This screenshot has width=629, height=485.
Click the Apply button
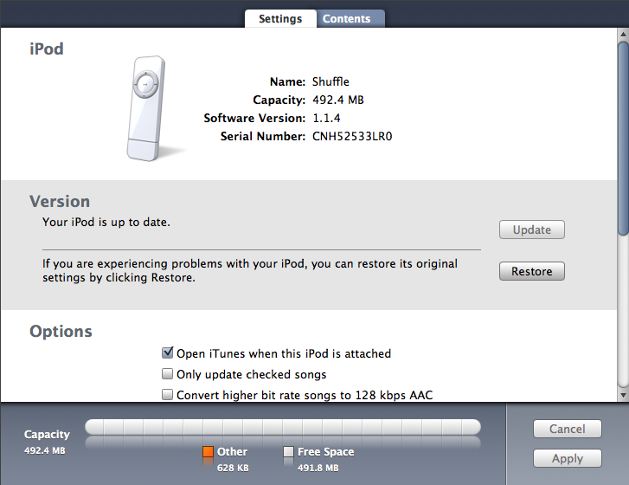(x=568, y=458)
